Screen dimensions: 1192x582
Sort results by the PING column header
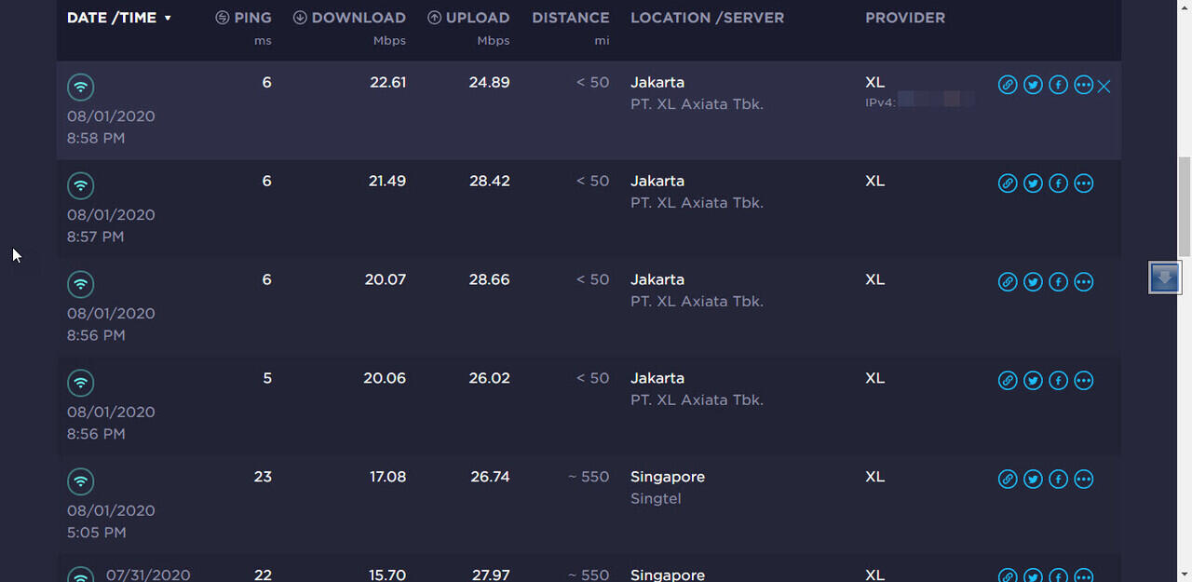point(244,18)
